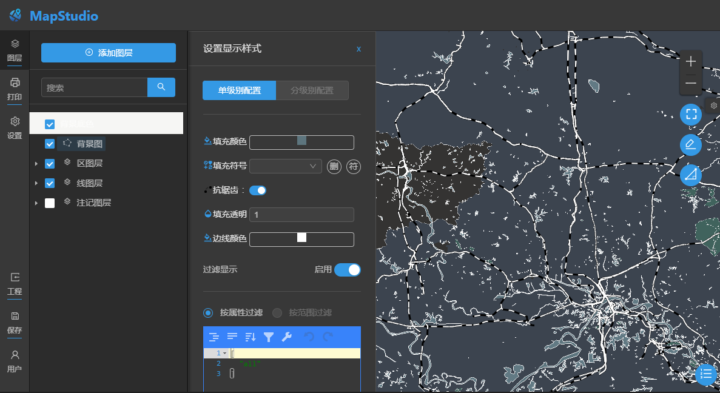Open the 填充颜色 fill color picker

pyautogui.click(x=301, y=143)
